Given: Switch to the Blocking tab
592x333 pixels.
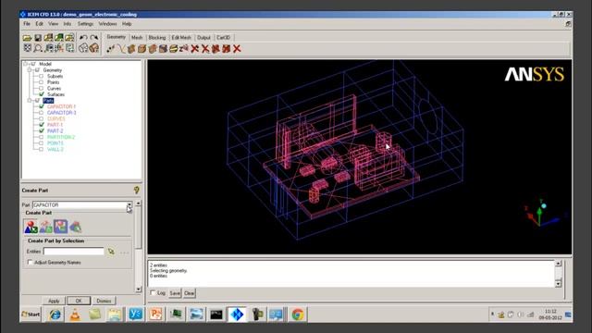Looking at the screenshot, I should 157,37.
